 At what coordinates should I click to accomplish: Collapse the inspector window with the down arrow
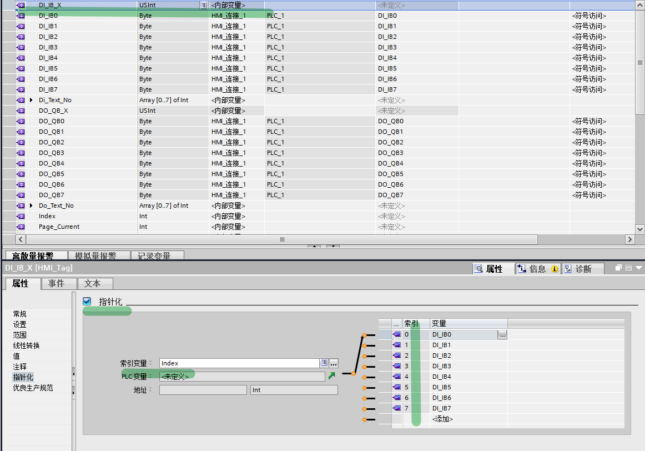click(x=639, y=268)
